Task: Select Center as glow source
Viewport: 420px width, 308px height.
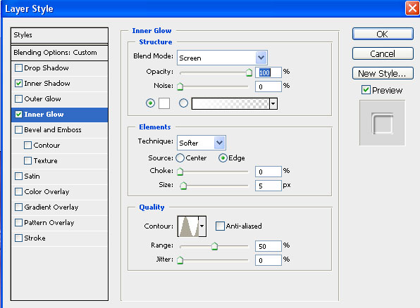Action: (180, 158)
